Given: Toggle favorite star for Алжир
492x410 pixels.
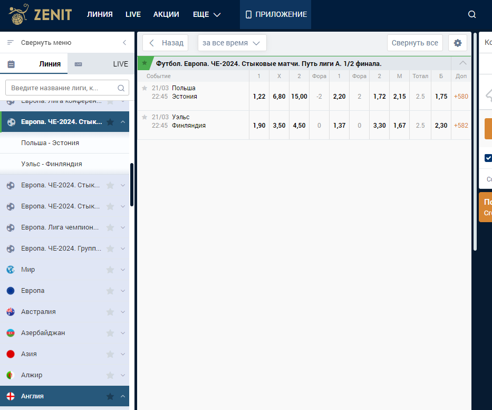Looking at the screenshot, I should pyautogui.click(x=110, y=375).
